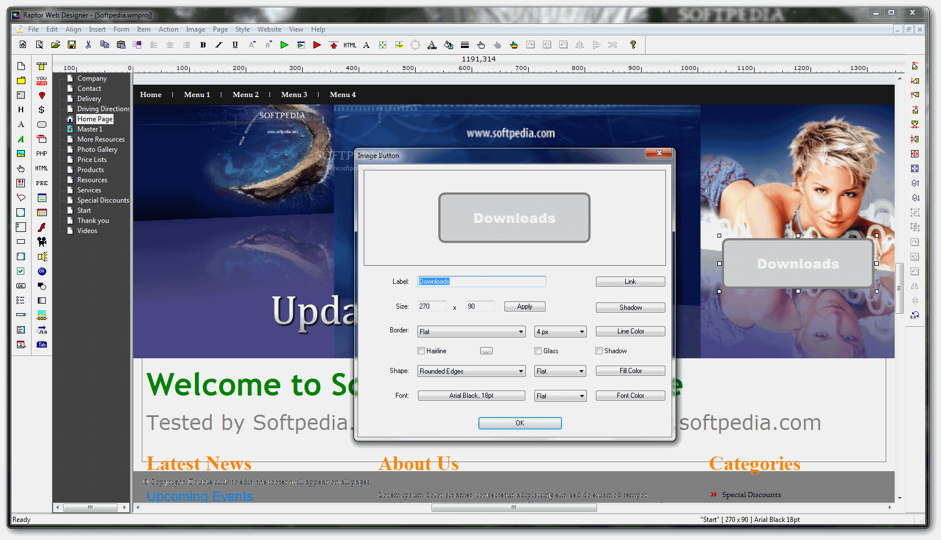941x540 pixels.
Task: Choose the button Fill Color
Action: coord(630,371)
